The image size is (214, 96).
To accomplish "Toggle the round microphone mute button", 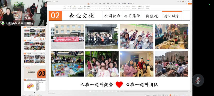I will click(198, 80).
